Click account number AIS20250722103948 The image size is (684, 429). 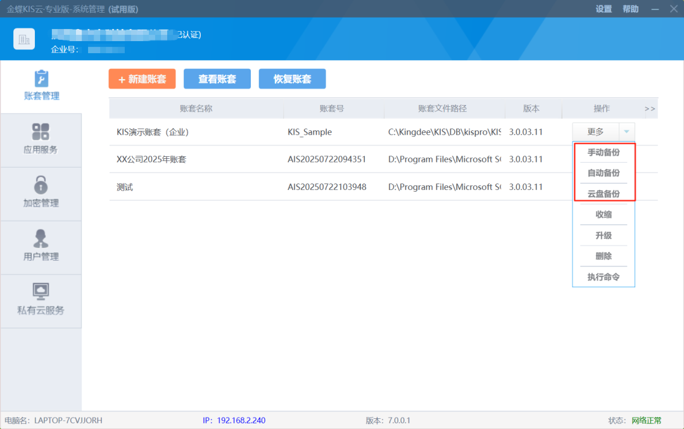pos(327,187)
